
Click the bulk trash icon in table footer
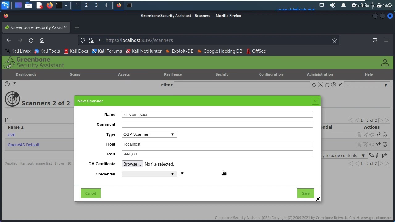[378, 156]
